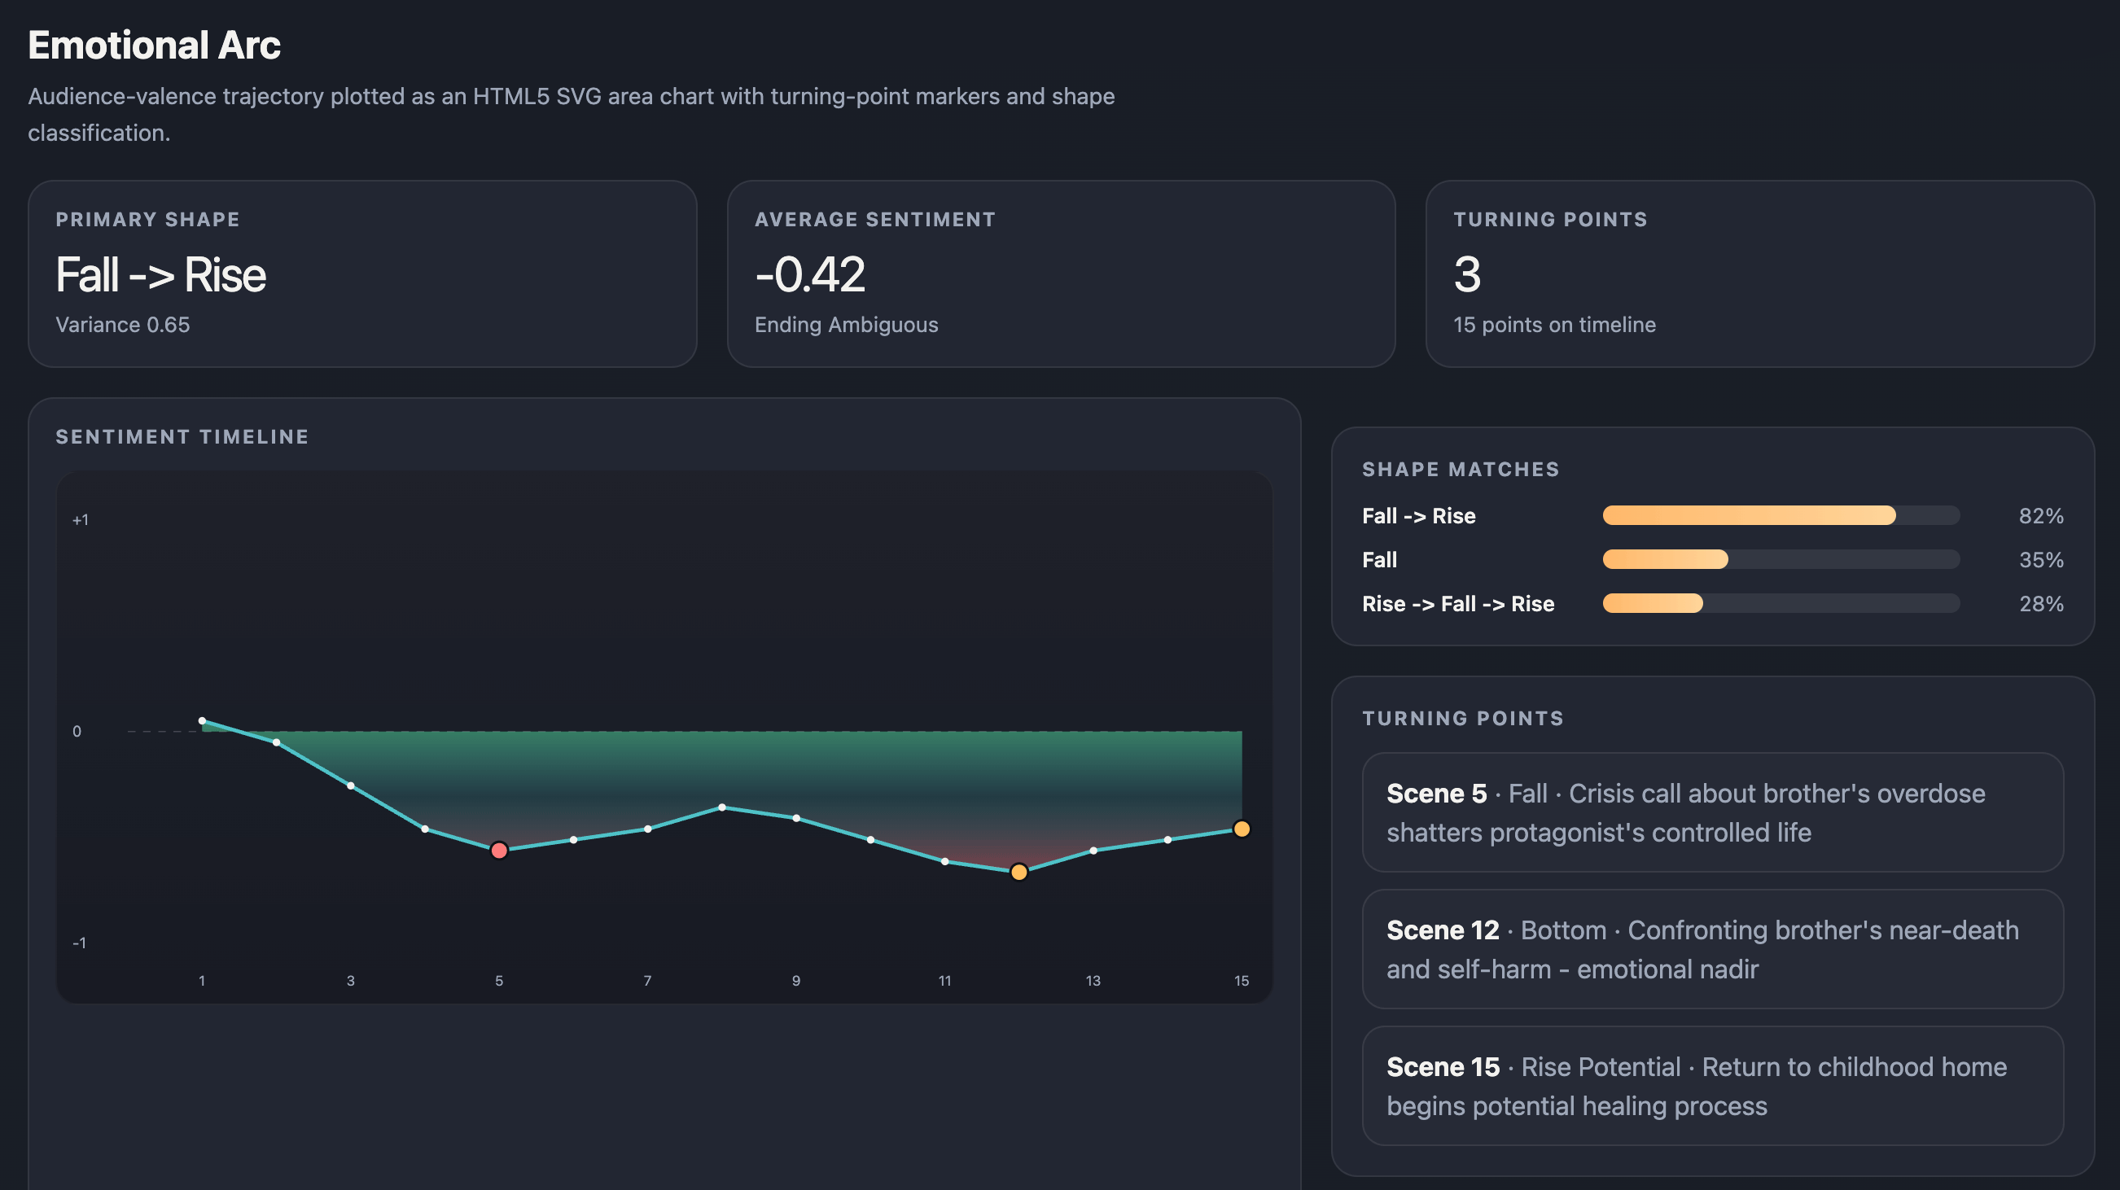Viewport: 2120px width, 1190px height.
Task: Click the '82%' value
Action: pos(2041,516)
